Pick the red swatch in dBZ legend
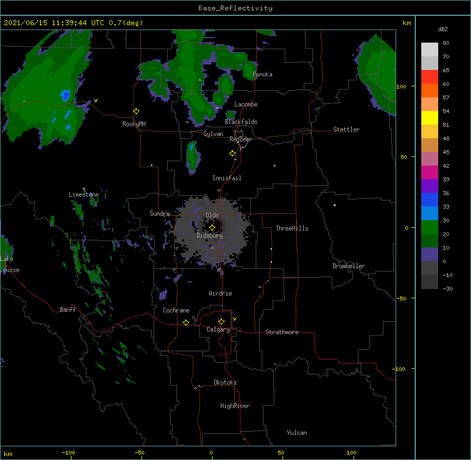 pyautogui.click(x=429, y=76)
